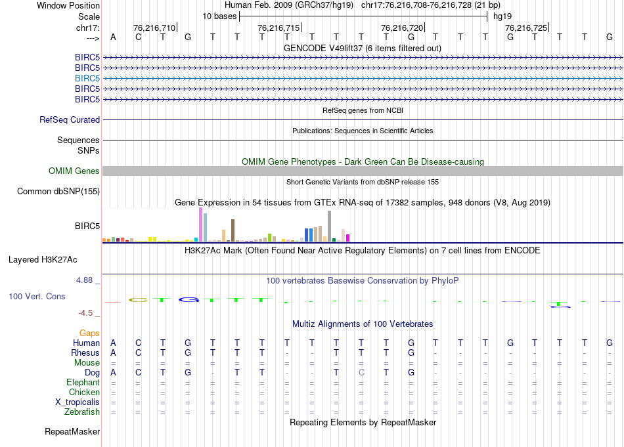Select the Chicken species row label

pos(84,392)
